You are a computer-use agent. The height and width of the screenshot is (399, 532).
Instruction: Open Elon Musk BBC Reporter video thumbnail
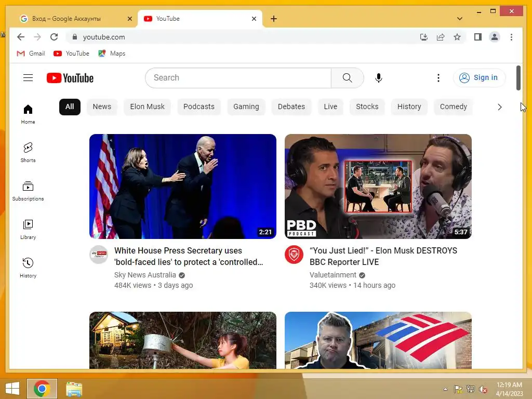click(378, 187)
